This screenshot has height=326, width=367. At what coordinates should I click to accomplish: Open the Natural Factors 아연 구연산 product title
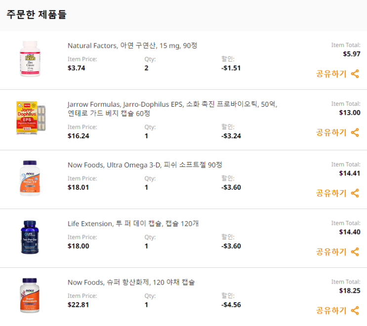pos(132,45)
